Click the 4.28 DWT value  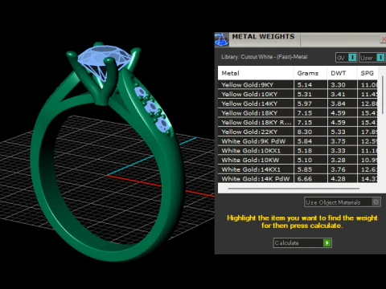(x=338, y=178)
